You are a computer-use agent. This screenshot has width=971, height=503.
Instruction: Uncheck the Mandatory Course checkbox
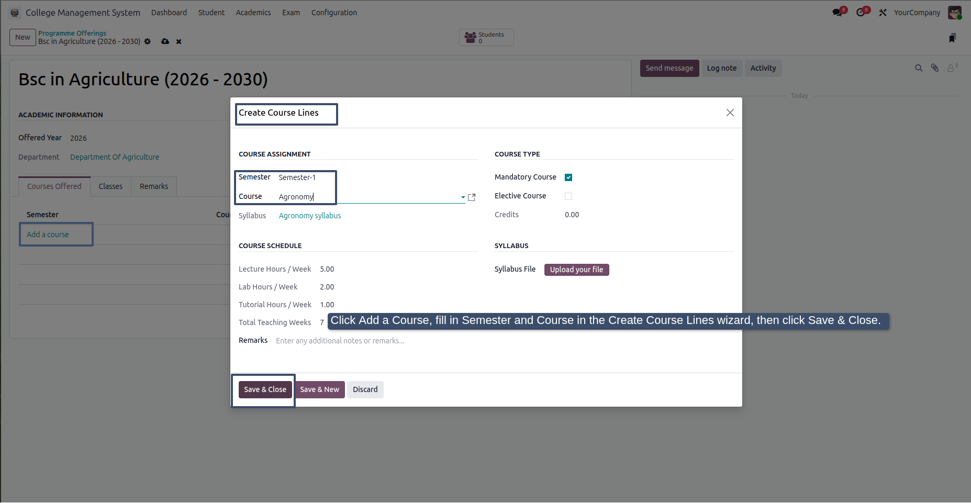click(568, 177)
